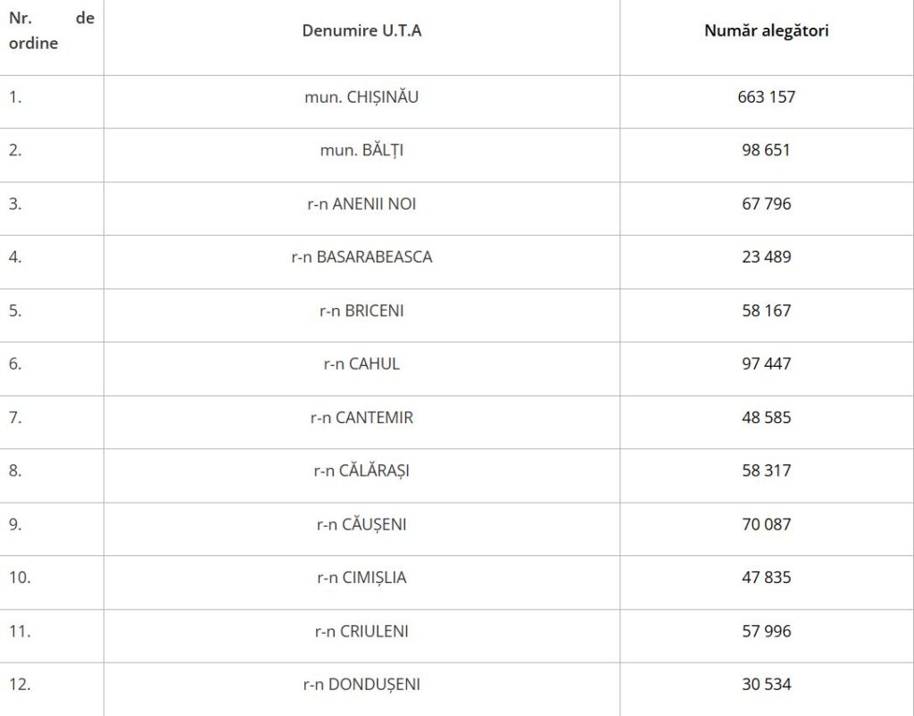Click the 'r-n CANTEMIR' cell
This screenshot has width=914, height=716.
click(361, 418)
